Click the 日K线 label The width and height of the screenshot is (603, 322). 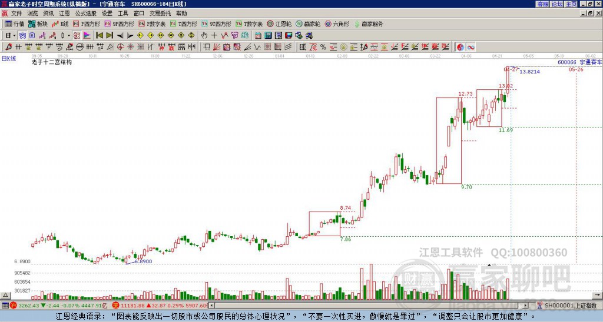pos(9,58)
